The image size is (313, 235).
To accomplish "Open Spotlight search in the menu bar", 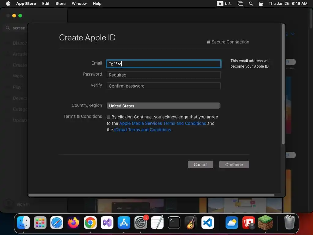I will tap(251, 4).
